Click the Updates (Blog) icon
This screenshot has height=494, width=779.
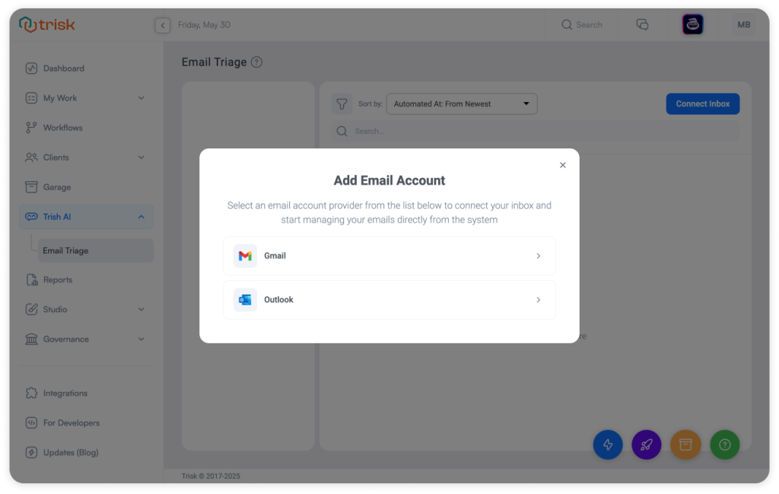[x=31, y=453]
